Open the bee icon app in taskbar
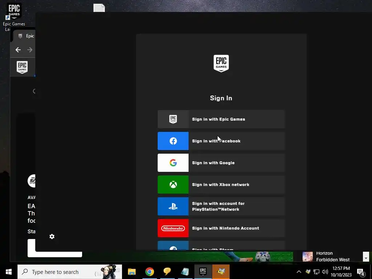372x279 pixels. tap(221, 272)
